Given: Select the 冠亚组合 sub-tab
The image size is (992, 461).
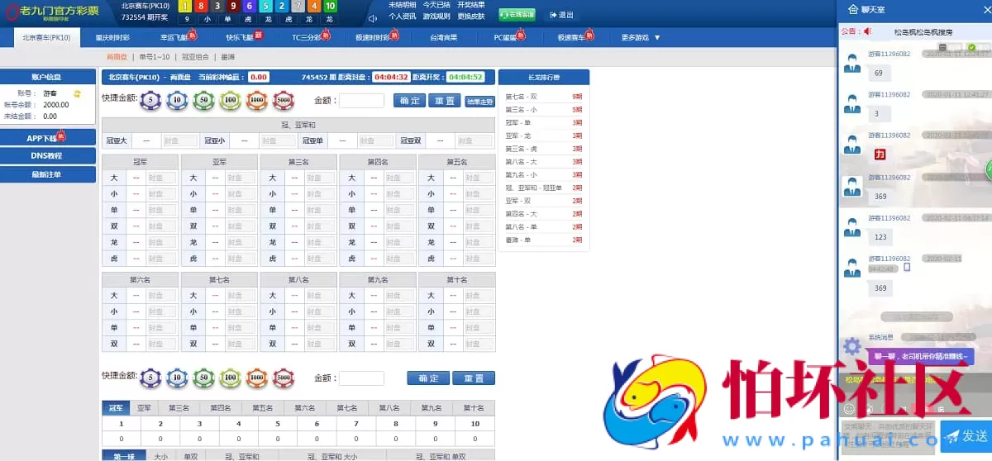Looking at the screenshot, I should tap(196, 57).
